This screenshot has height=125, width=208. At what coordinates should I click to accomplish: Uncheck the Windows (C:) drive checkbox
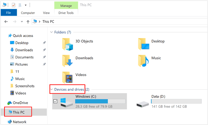(x=55, y=101)
